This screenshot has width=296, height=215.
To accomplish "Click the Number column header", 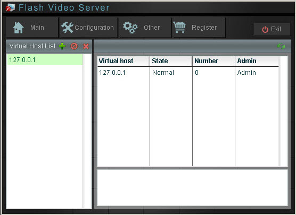I will point(213,61).
